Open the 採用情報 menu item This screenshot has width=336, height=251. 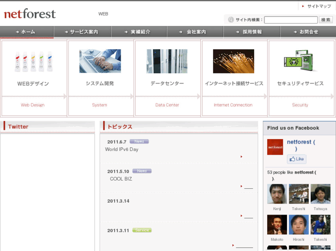click(252, 32)
